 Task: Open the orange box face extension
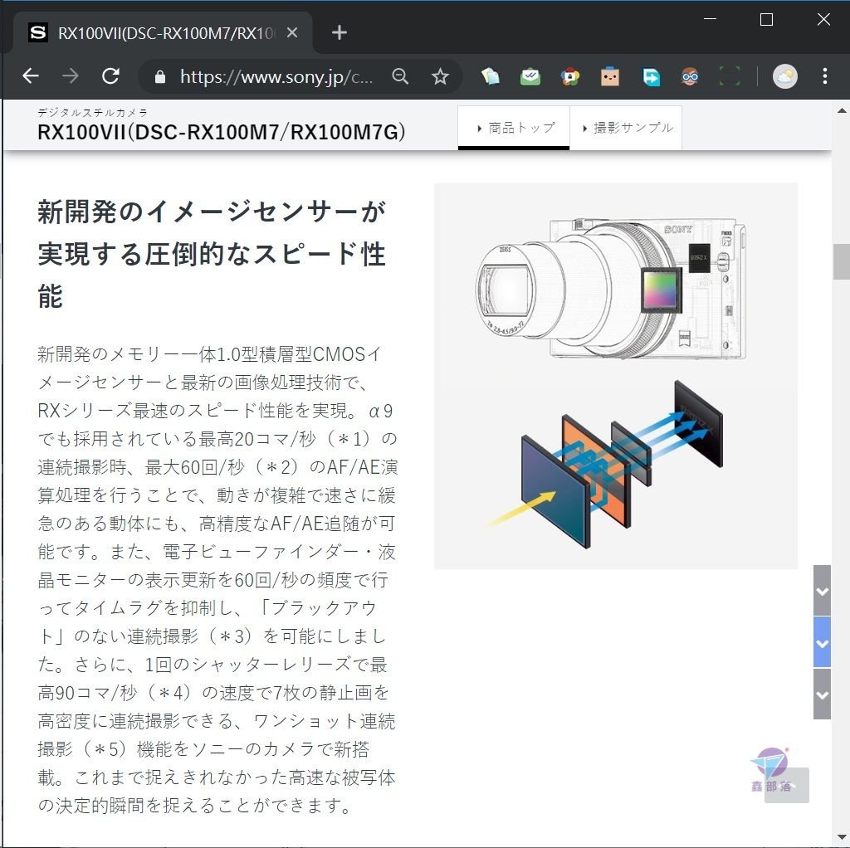coord(610,76)
